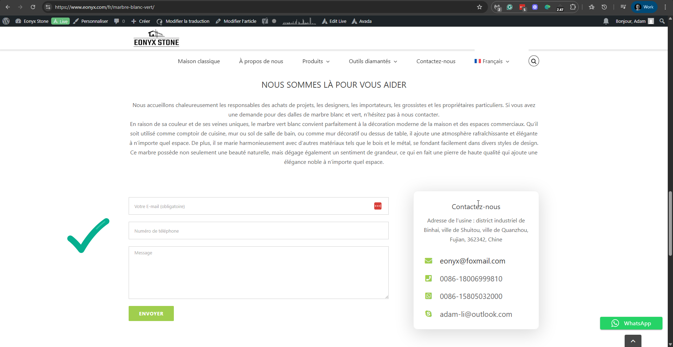The image size is (673, 347).
Task: Click the green Live badge
Action: (61, 21)
